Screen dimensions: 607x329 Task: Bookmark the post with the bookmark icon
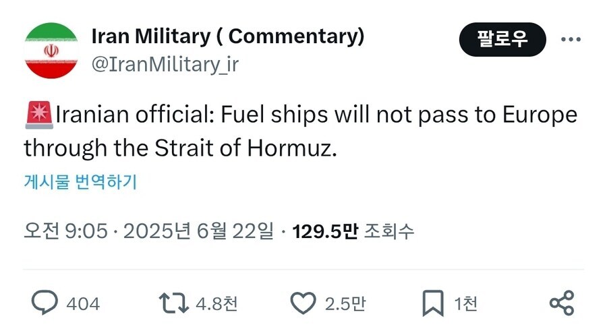[433, 303]
